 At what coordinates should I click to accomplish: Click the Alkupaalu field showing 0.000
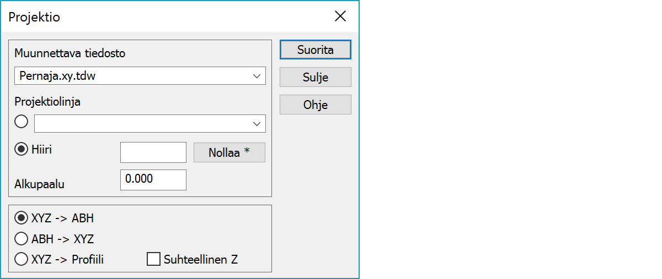(x=153, y=179)
